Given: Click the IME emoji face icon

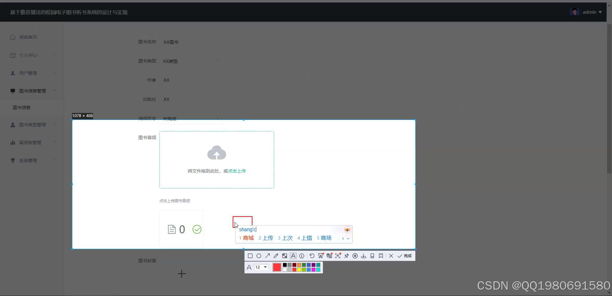Looking at the screenshot, I should pos(347,230).
